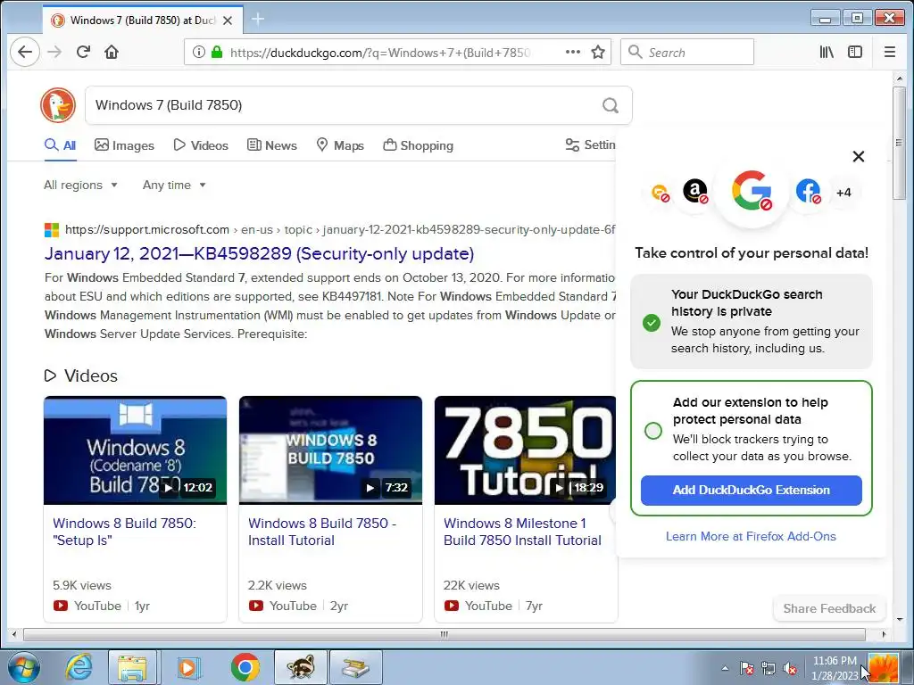Open a new tab with plus

tap(258, 20)
